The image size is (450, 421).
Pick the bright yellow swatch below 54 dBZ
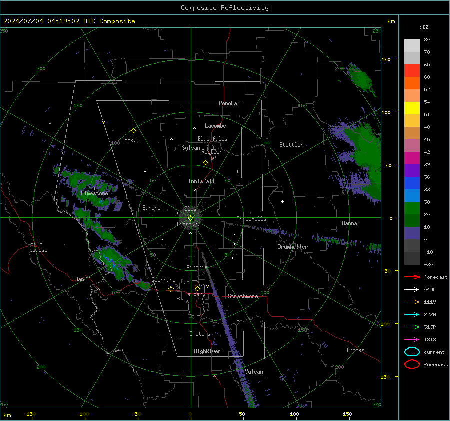(412, 108)
